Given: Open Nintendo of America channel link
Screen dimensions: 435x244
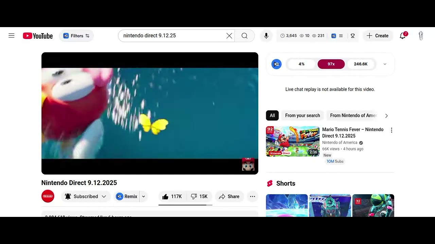Looking at the screenshot, I should coord(340,143).
